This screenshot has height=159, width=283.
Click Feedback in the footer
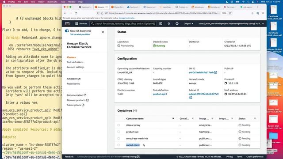pos(69,157)
